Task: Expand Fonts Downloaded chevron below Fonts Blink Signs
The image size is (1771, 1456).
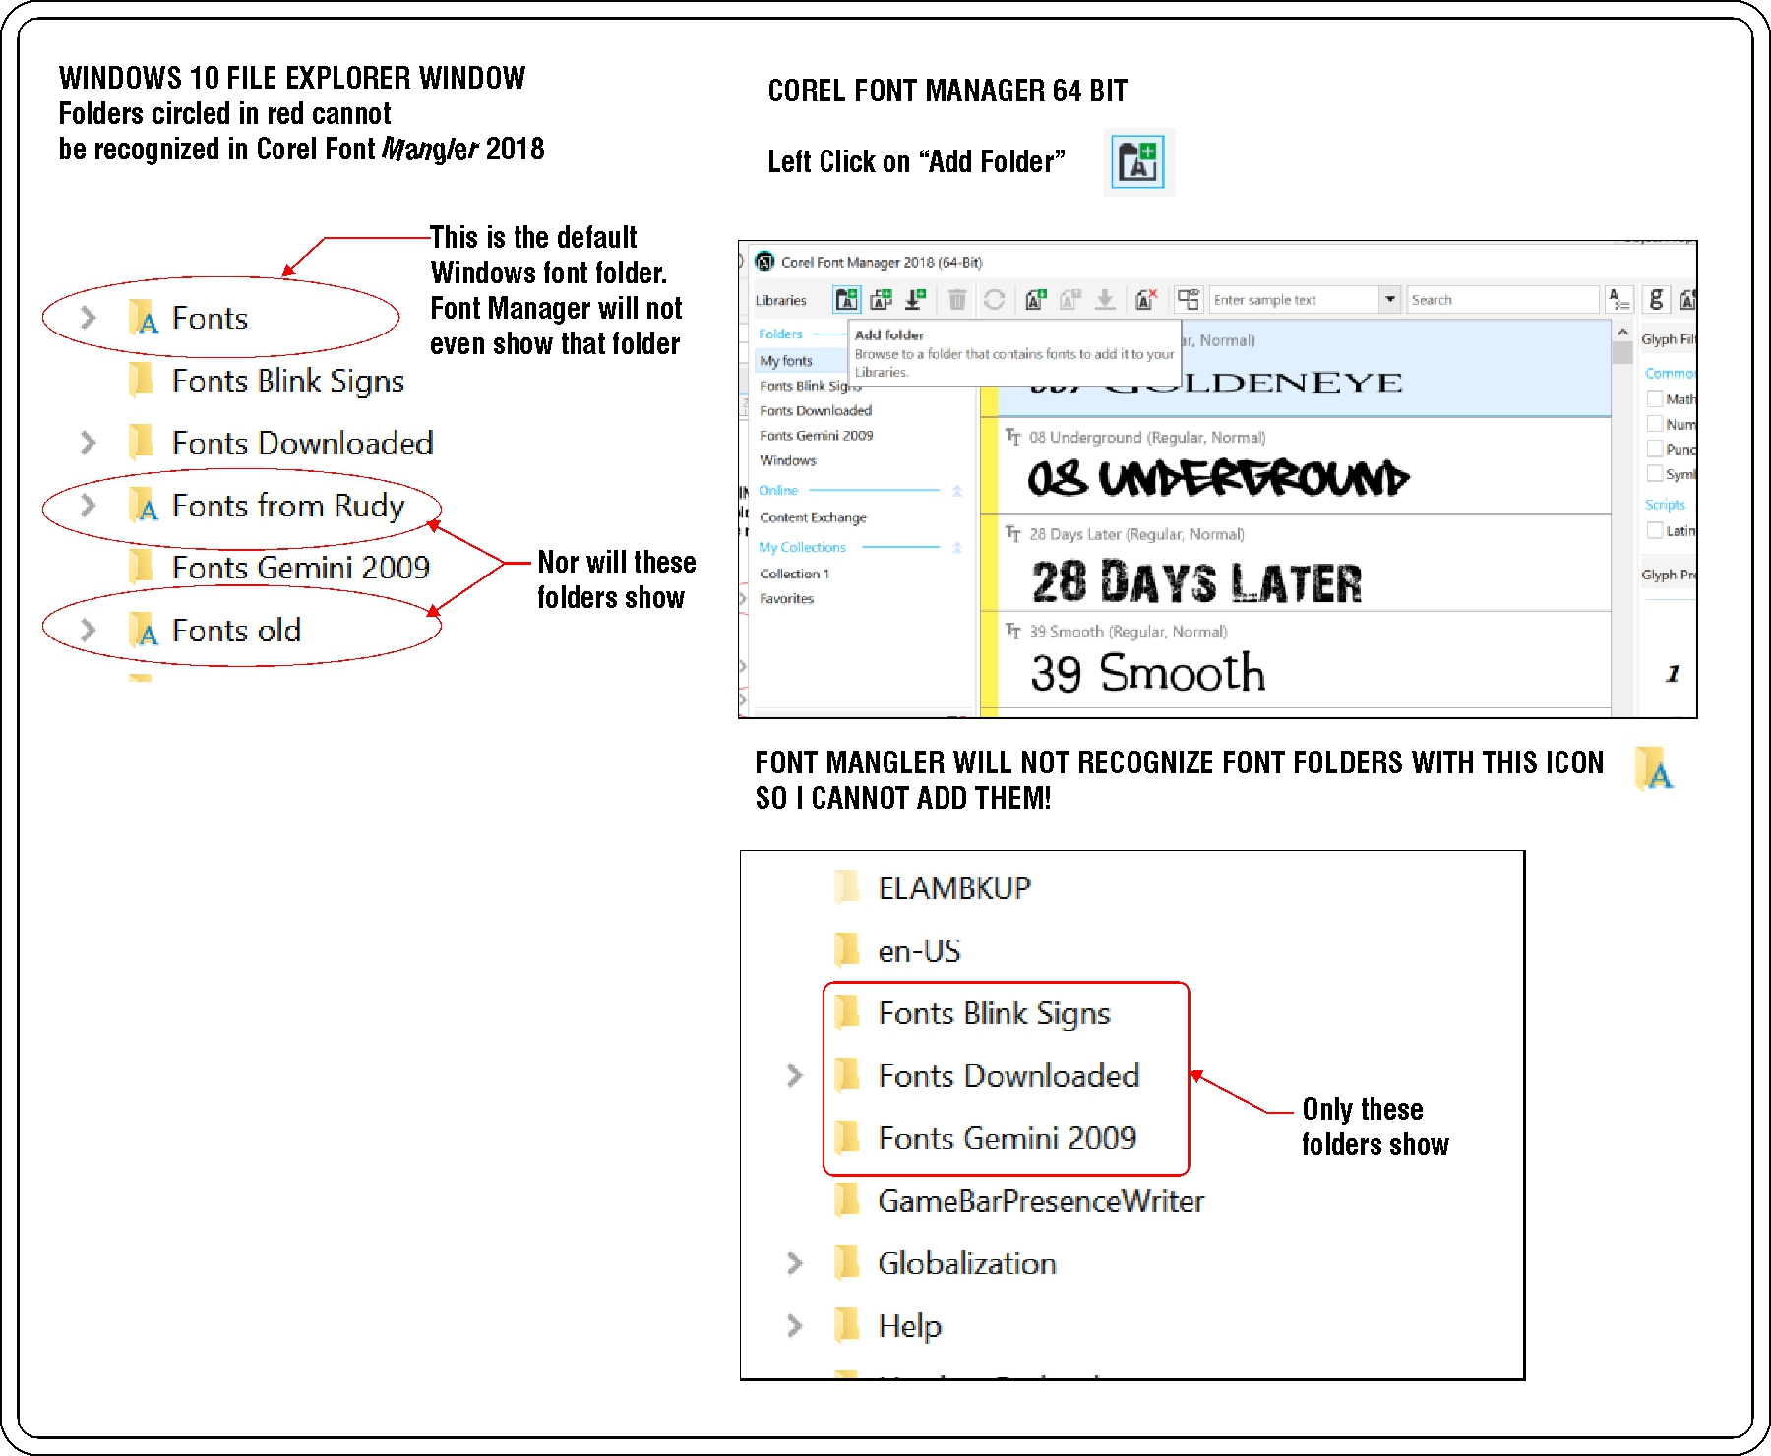Action: pos(795,1075)
